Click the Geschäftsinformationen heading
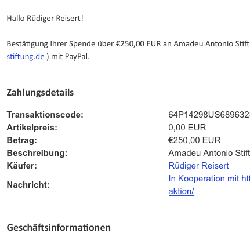 click(x=59, y=227)
